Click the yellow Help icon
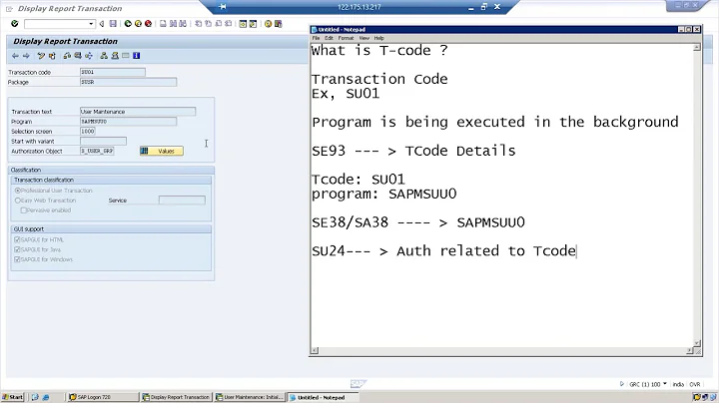Image resolution: width=719 pixels, height=403 pixels. tap(268, 24)
